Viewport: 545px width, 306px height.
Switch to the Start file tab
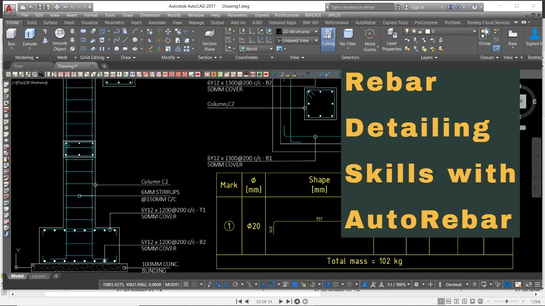pos(19,66)
